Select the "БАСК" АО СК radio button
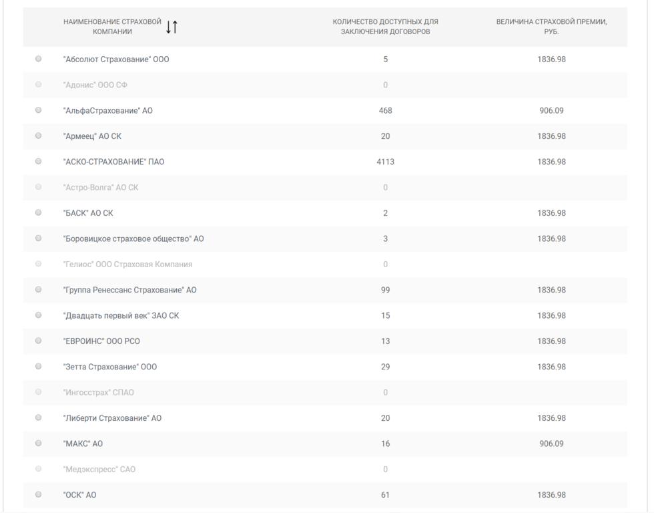The width and height of the screenshot is (654, 513). (x=38, y=213)
